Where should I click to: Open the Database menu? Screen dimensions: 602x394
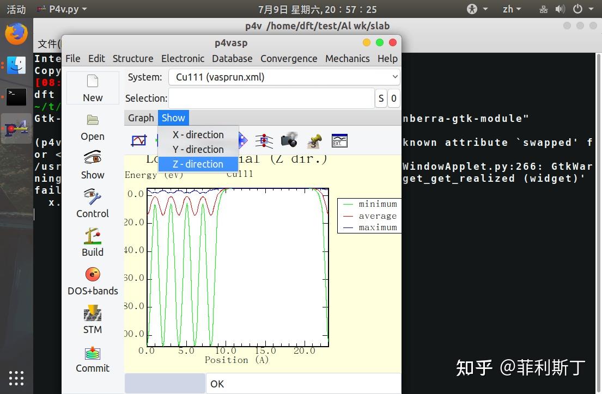click(x=232, y=58)
